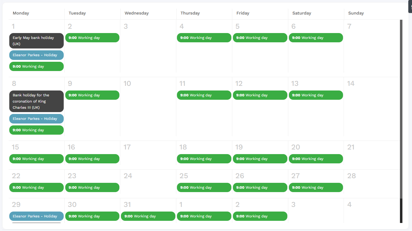
Task: Open the Working day event on Friday 12
Action: (x=260, y=95)
